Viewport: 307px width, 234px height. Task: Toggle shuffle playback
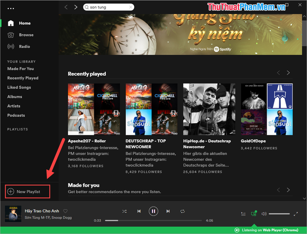tap(124, 211)
